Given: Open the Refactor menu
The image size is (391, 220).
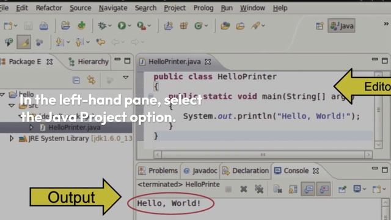Looking at the screenshot, I should coord(49,8).
